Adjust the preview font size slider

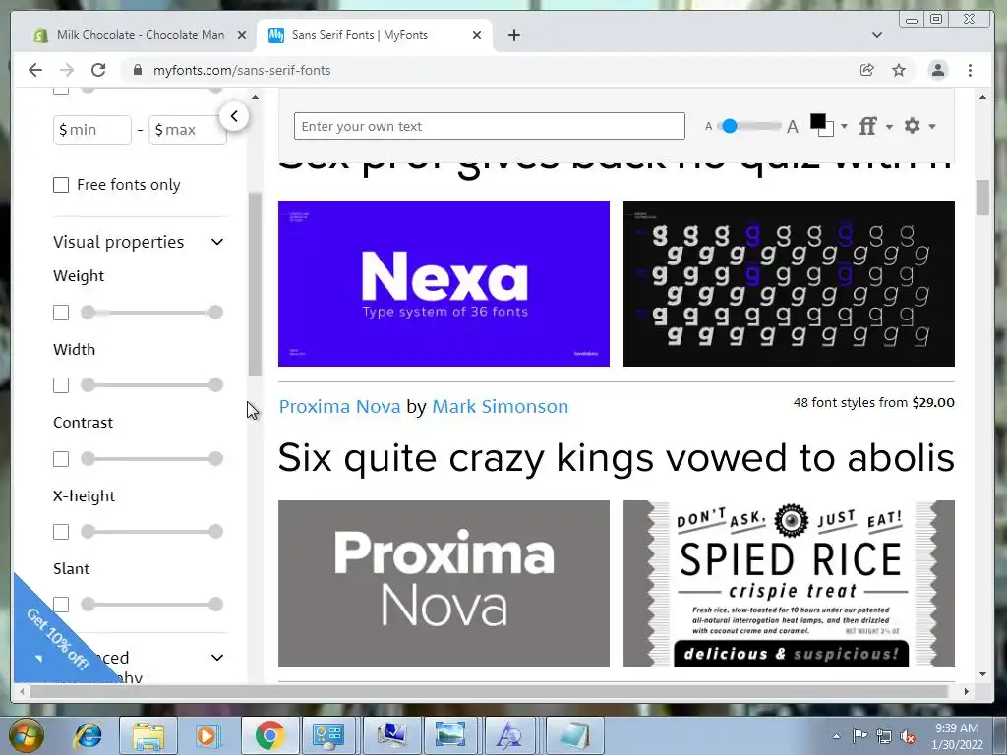(730, 126)
